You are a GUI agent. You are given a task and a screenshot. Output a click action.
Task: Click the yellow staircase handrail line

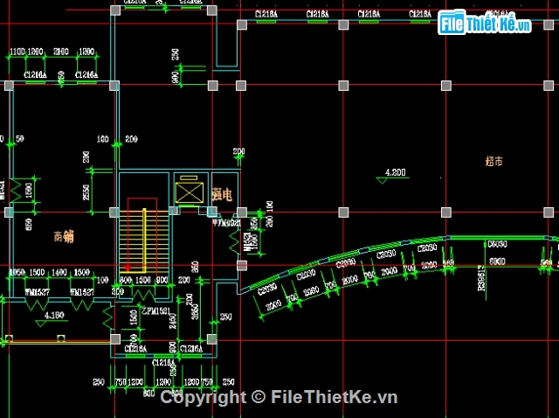pyautogui.click(x=144, y=240)
